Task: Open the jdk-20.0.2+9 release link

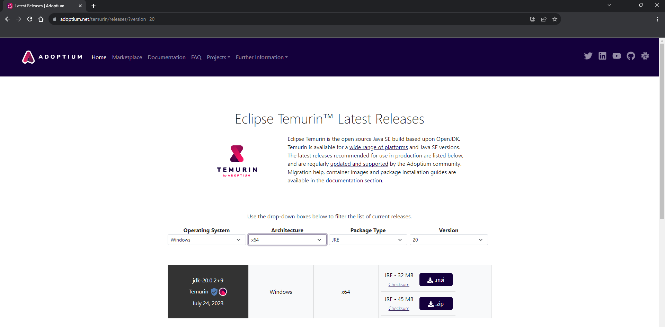Action: point(208,280)
